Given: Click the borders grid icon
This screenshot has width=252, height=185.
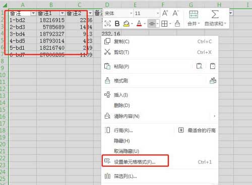Looking at the screenshot, I should coord(164,24).
